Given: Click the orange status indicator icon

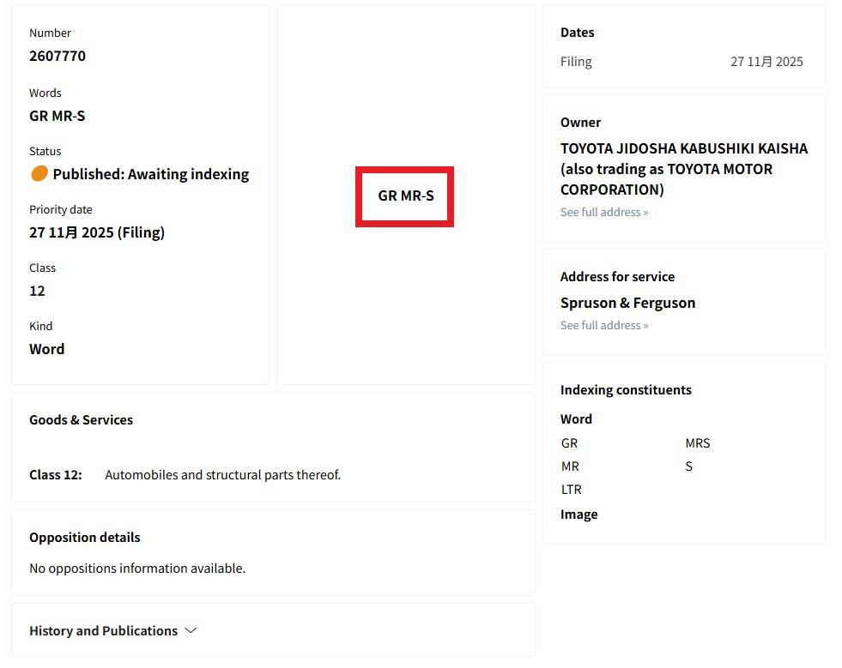Looking at the screenshot, I should pos(39,173).
